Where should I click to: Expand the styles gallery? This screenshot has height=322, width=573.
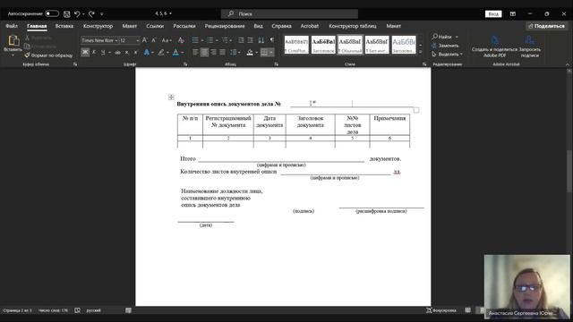420,52
